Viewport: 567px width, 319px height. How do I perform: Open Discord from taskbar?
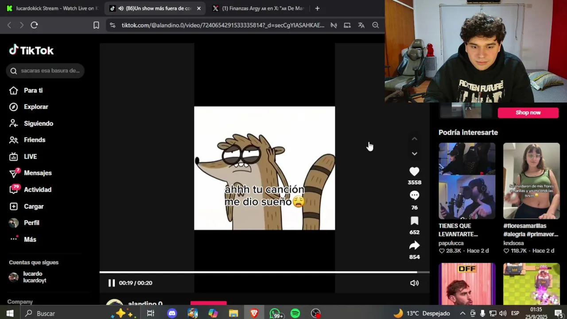point(172,313)
